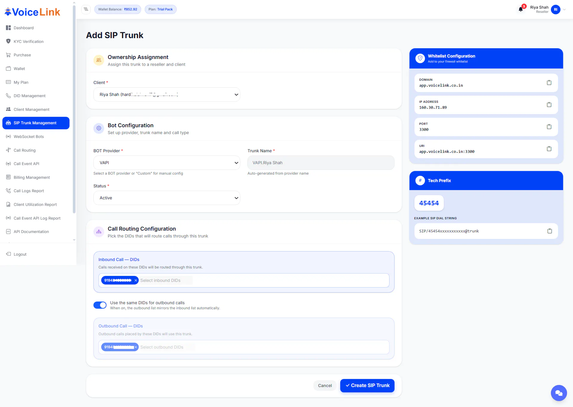Open Call Event API Log Report
573x407 pixels.
point(36,218)
